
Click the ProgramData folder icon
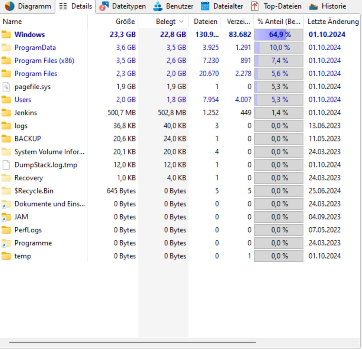pos(6,48)
